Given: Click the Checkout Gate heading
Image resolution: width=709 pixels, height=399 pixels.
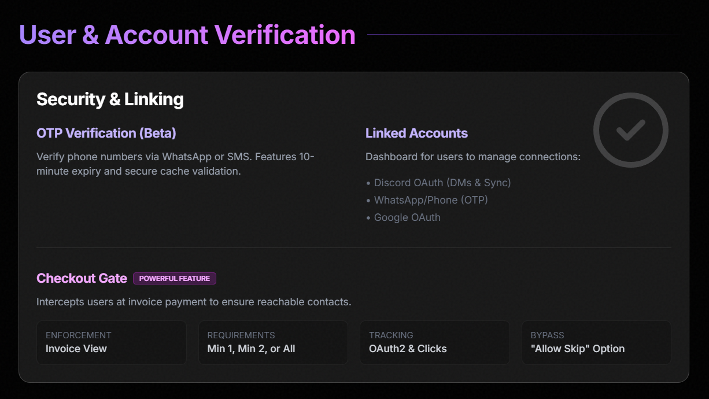Looking at the screenshot, I should coord(82,279).
